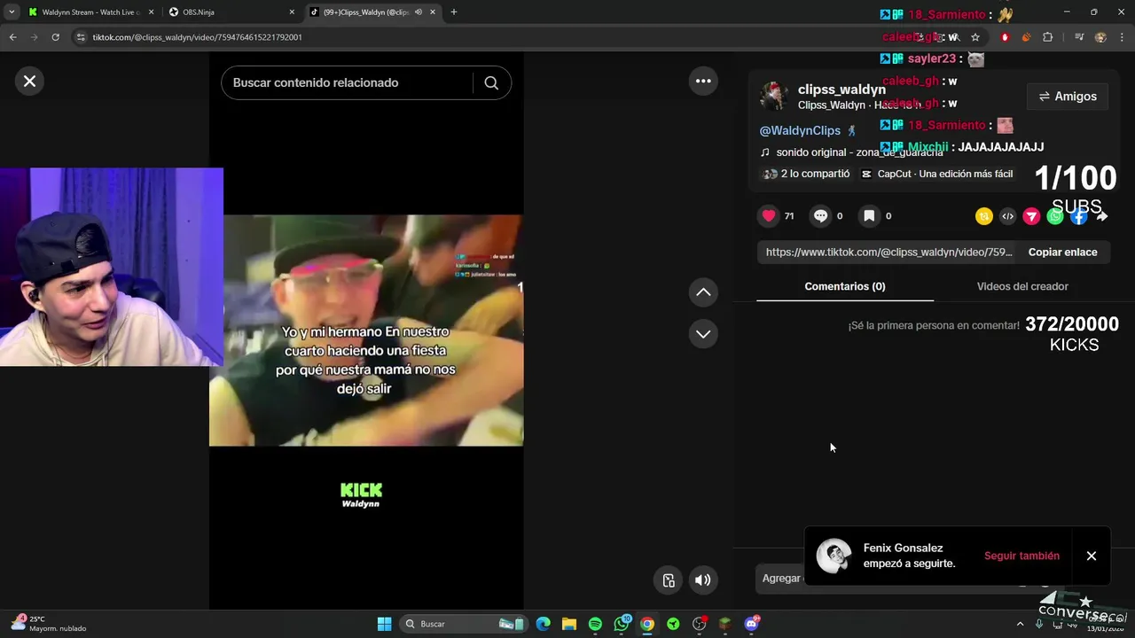Close the OBS.Ninja tab
The image size is (1135, 638).
coord(292,12)
